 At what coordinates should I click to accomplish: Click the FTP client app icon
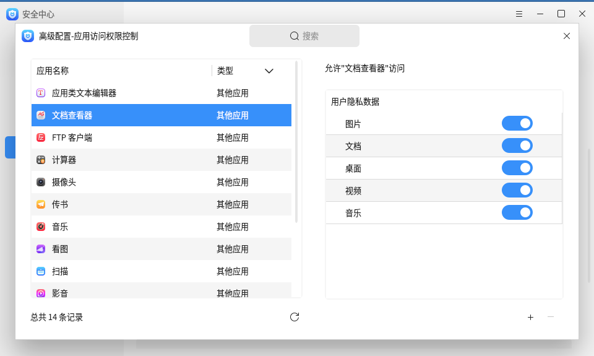[41, 137]
